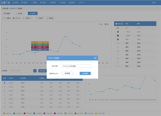Image resolution: width=161 pixels, height=116 pixels.
Task: Open 广告管理 in the top navigation
Action: [x=34, y=3]
